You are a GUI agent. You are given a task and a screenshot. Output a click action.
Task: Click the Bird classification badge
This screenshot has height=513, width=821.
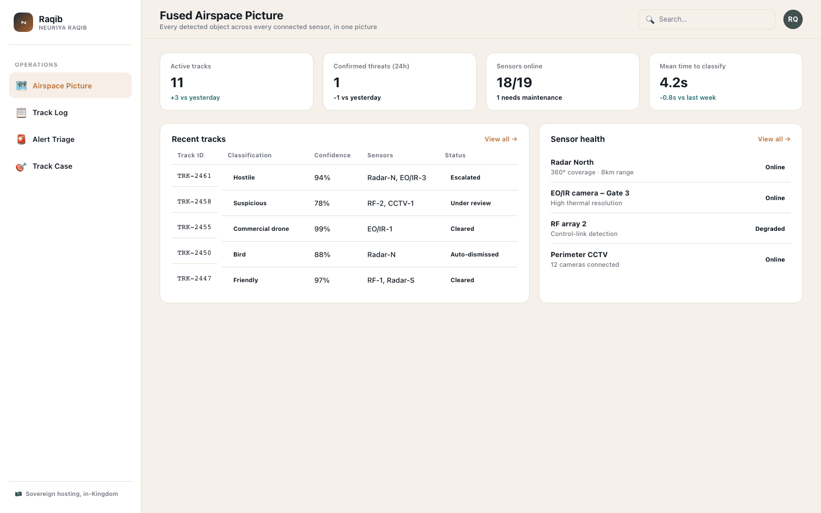pos(239,255)
